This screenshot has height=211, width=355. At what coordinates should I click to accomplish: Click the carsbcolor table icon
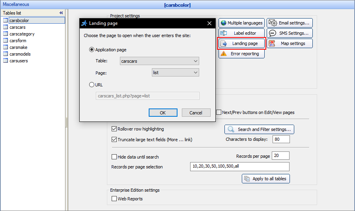point(6,21)
